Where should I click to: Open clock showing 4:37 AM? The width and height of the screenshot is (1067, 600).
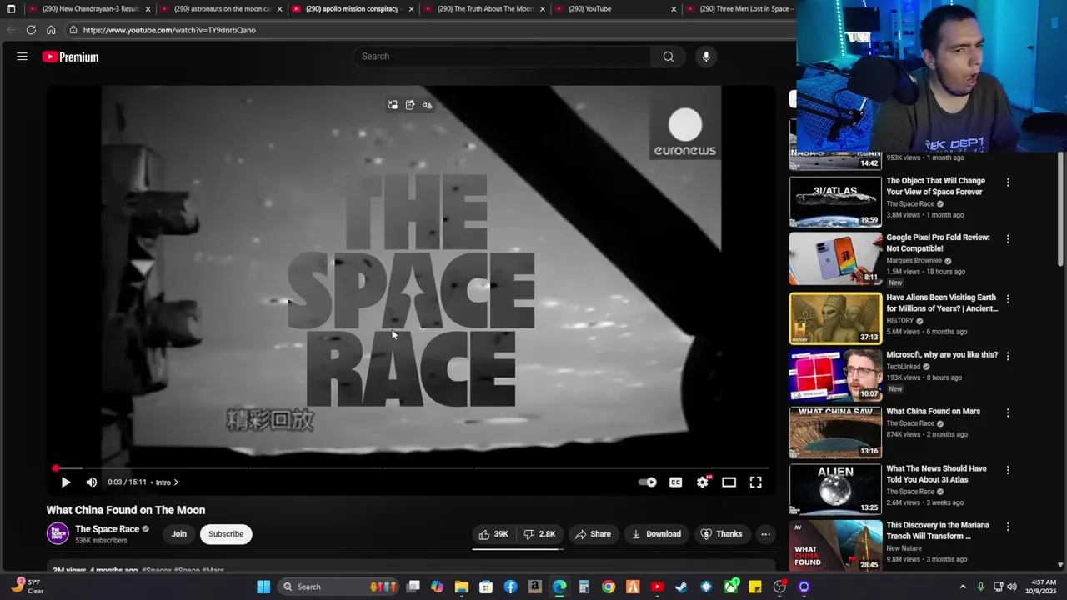tap(1044, 587)
